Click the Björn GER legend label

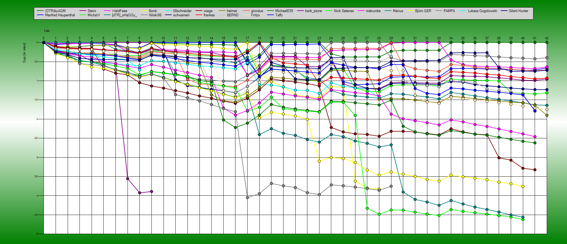click(x=423, y=11)
